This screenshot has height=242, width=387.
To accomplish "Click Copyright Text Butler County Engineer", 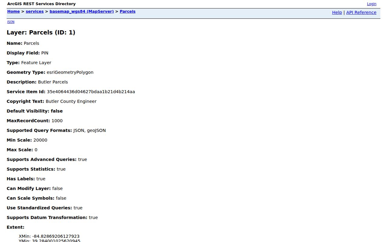I will [71, 101].
